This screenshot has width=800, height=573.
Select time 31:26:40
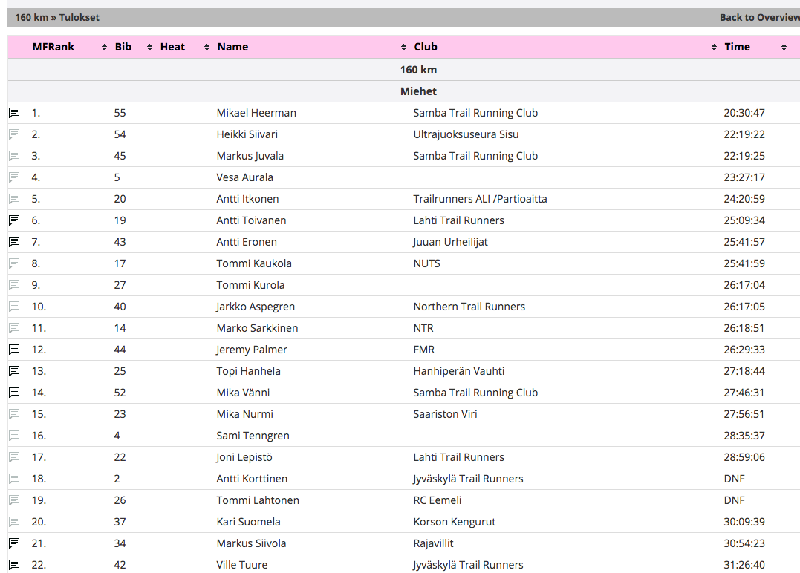pos(744,565)
